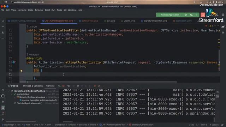Show more tool windows (ellipsis)
Screen dimensions: 226x127
[3, 38]
